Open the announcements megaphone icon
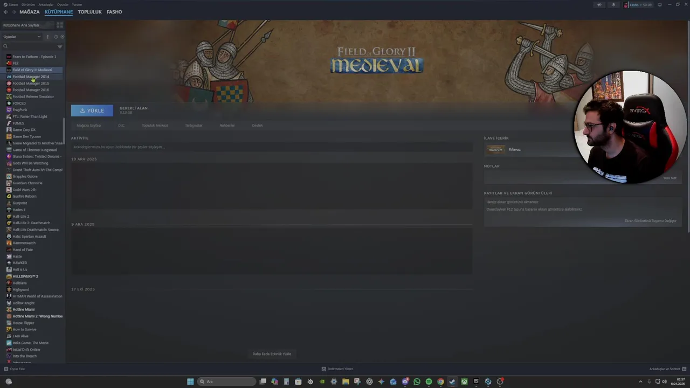This screenshot has height=388, width=690. click(x=599, y=5)
